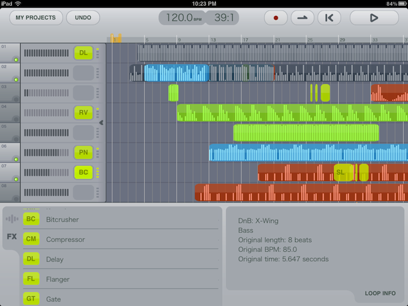Viewport: 408px width, 306px height.
Task: Open the RV effect on track 04
Action: point(84,113)
